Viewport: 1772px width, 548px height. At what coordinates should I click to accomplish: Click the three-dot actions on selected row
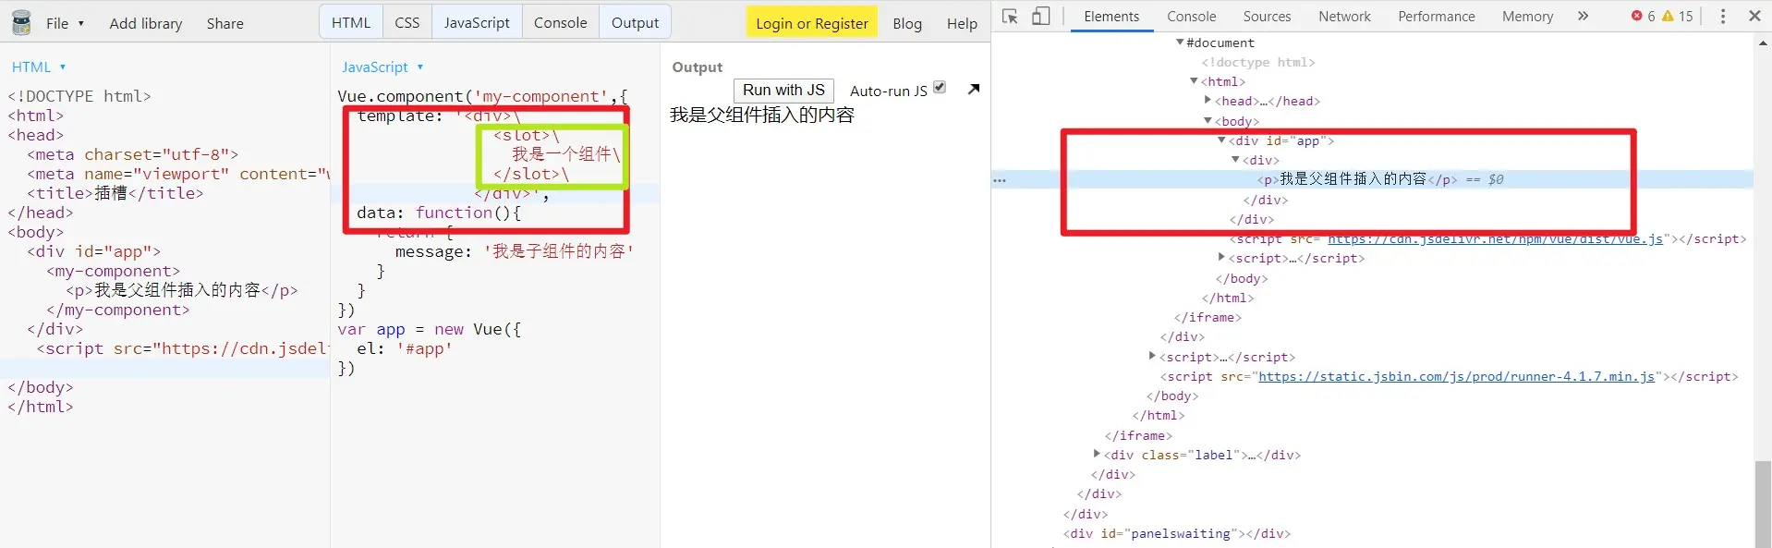(1000, 180)
